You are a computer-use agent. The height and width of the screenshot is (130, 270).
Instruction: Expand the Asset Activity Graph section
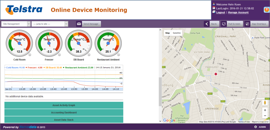click(64, 105)
